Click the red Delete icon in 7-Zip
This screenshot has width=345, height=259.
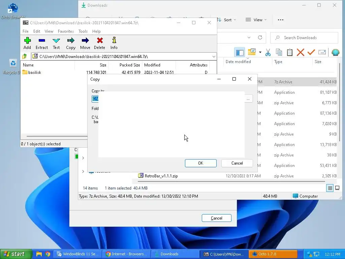click(100, 40)
